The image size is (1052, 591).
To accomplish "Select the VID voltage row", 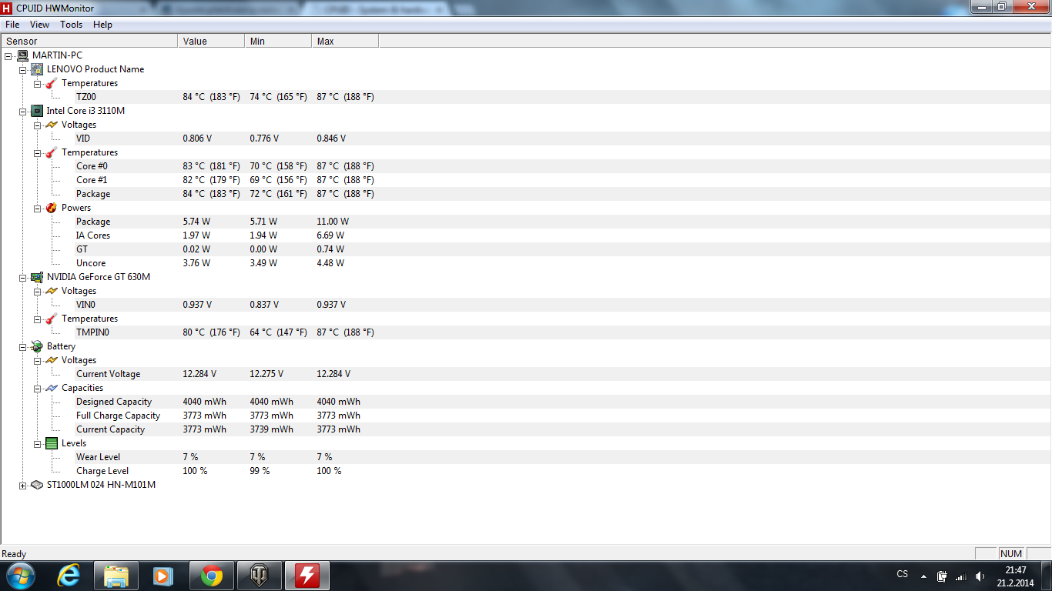I will [x=526, y=139].
